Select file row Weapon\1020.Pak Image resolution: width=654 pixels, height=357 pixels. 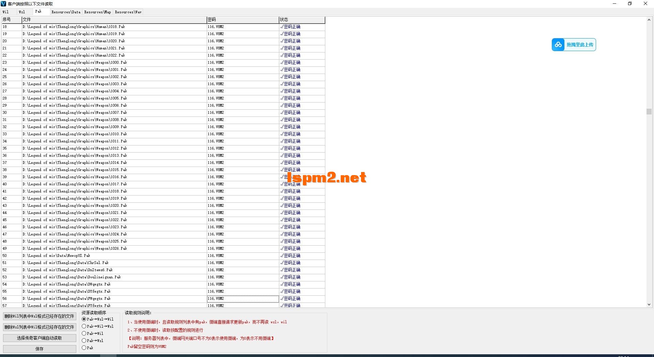click(x=114, y=205)
